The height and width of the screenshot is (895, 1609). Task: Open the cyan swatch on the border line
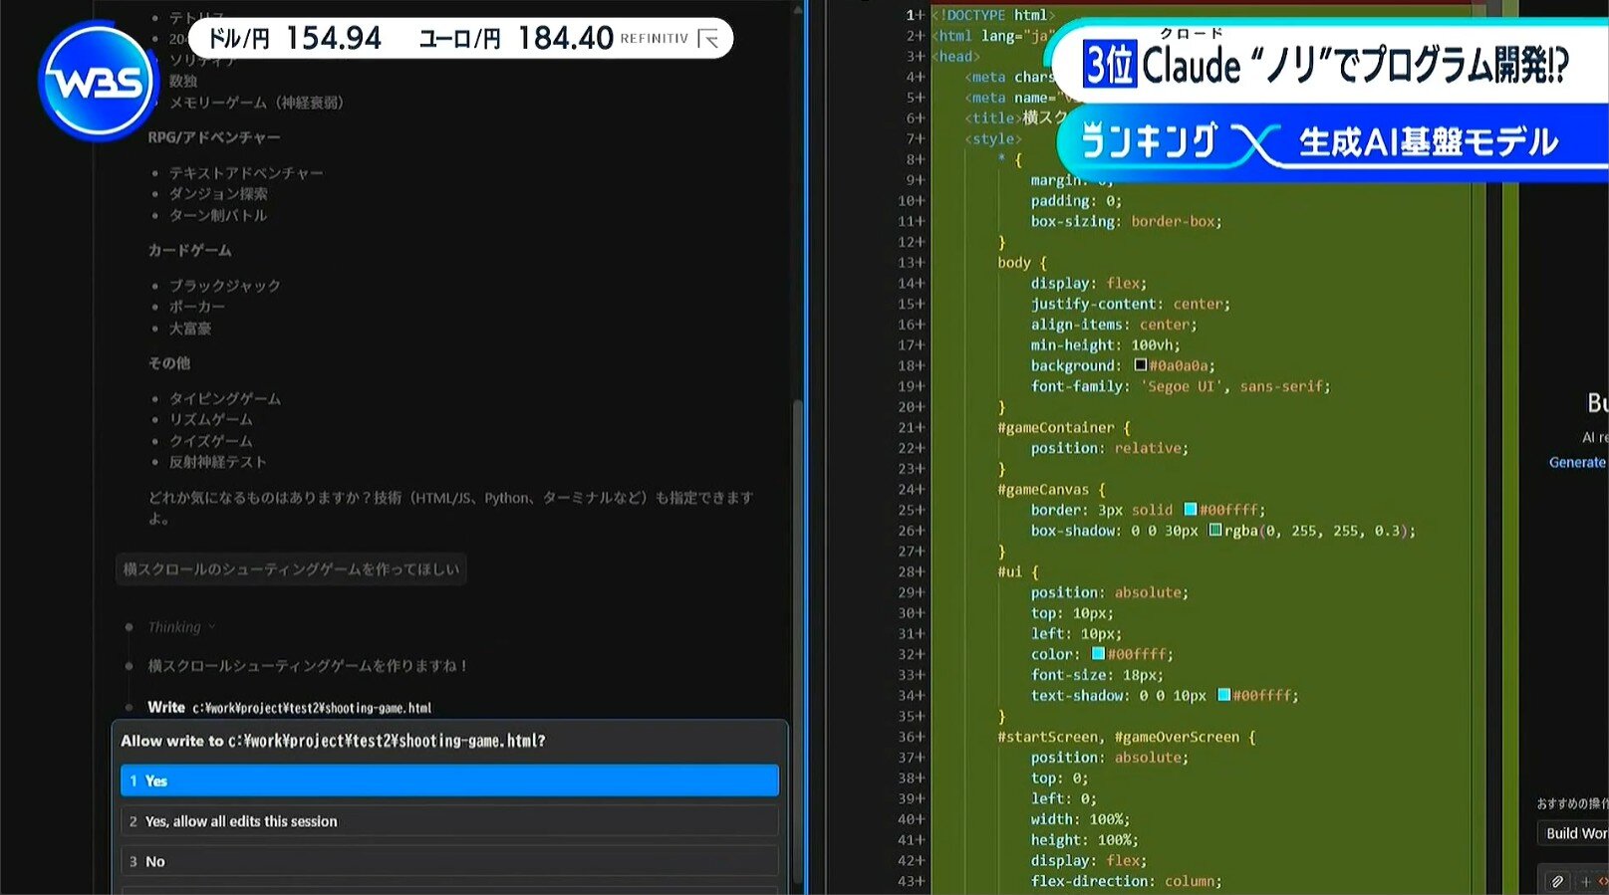tap(1190, 510)
